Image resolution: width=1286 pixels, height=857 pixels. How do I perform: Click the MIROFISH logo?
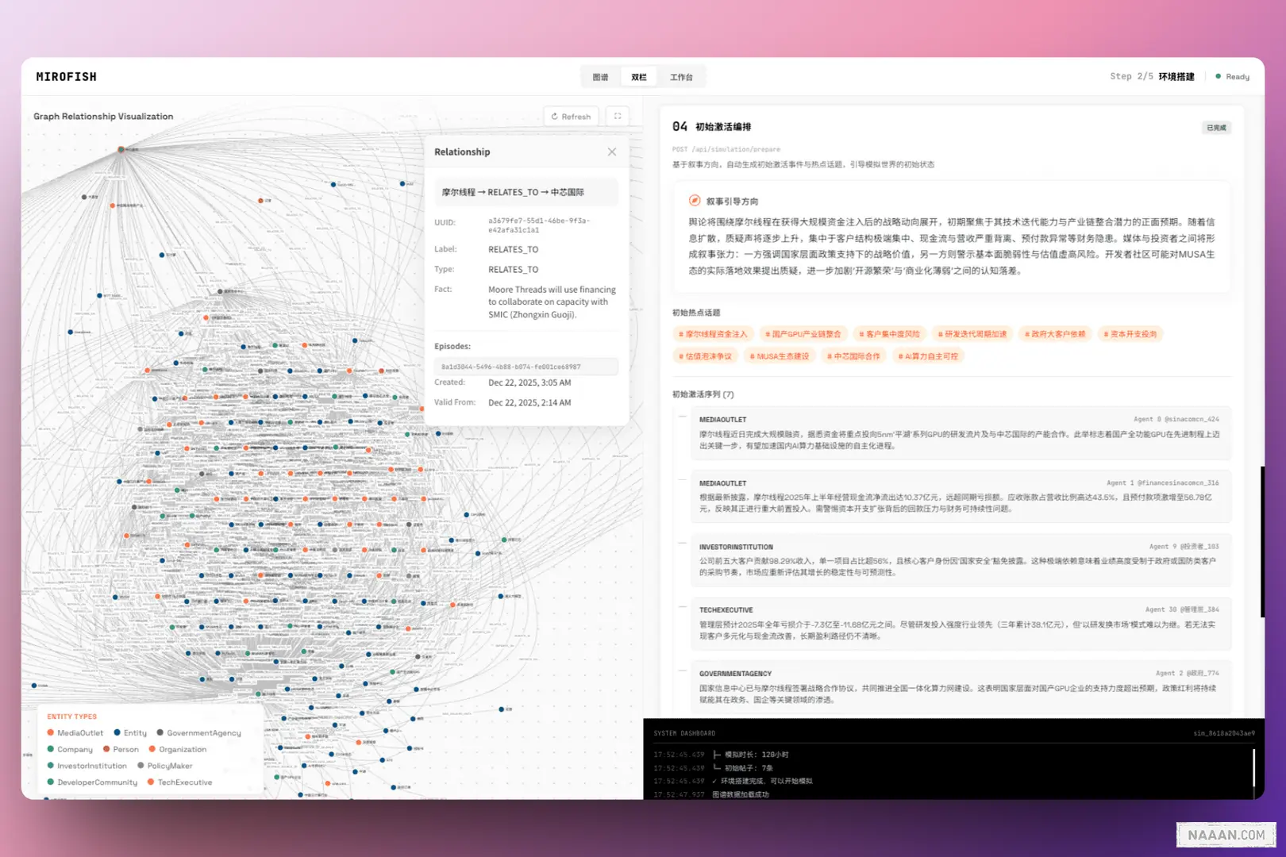coord(66,77)
